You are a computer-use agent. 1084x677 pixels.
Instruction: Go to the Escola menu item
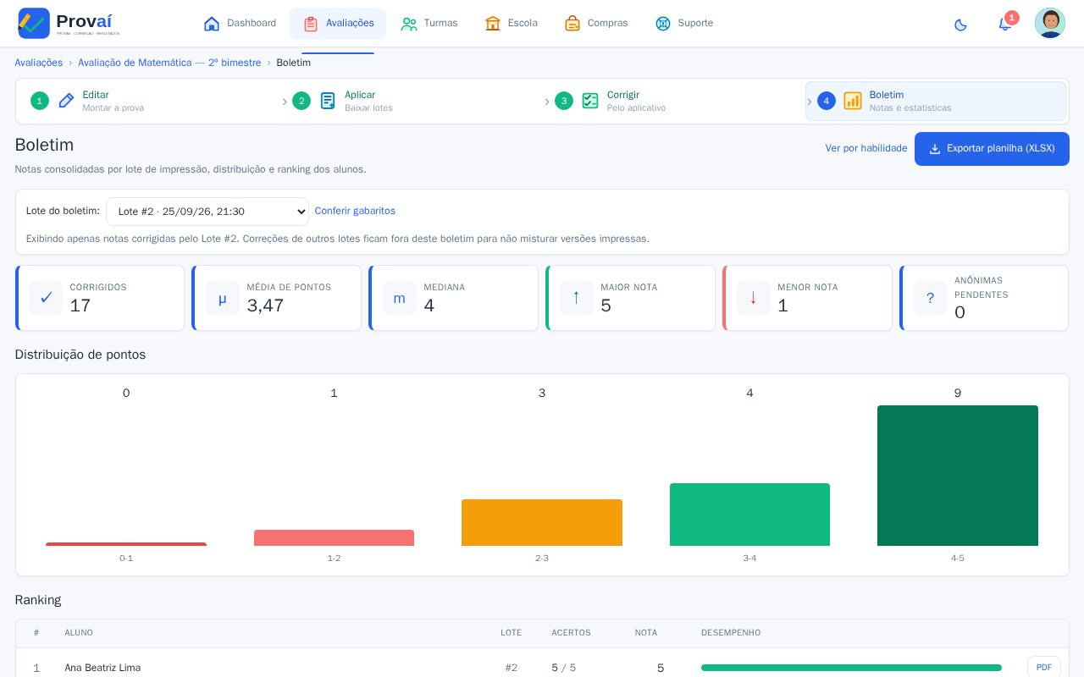pos(512,24)
